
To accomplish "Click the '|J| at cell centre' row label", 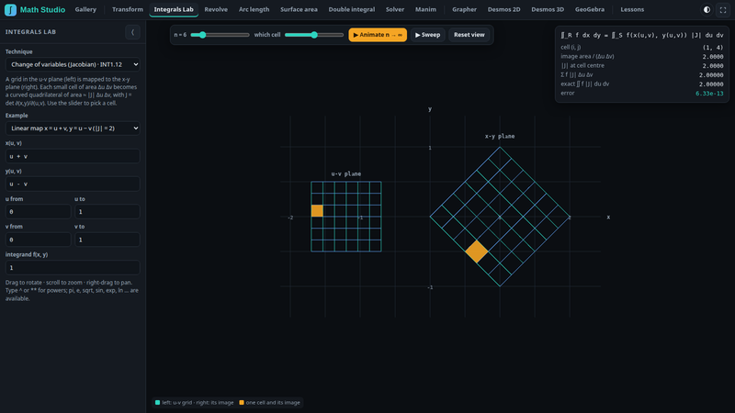I will [582, 65].
